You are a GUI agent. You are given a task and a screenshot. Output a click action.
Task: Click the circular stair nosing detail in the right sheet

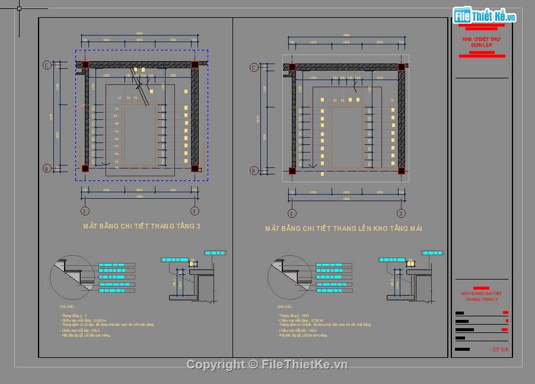pyautogui.click(x=289, y=277)
